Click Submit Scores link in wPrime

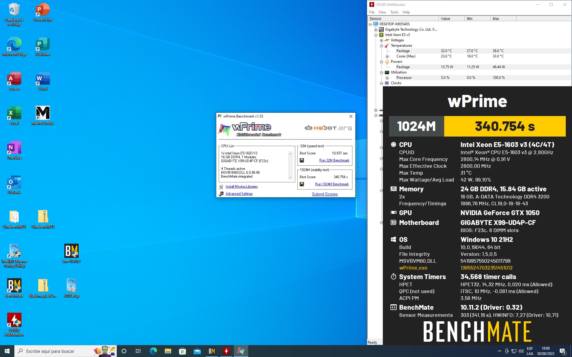[325, 194]
